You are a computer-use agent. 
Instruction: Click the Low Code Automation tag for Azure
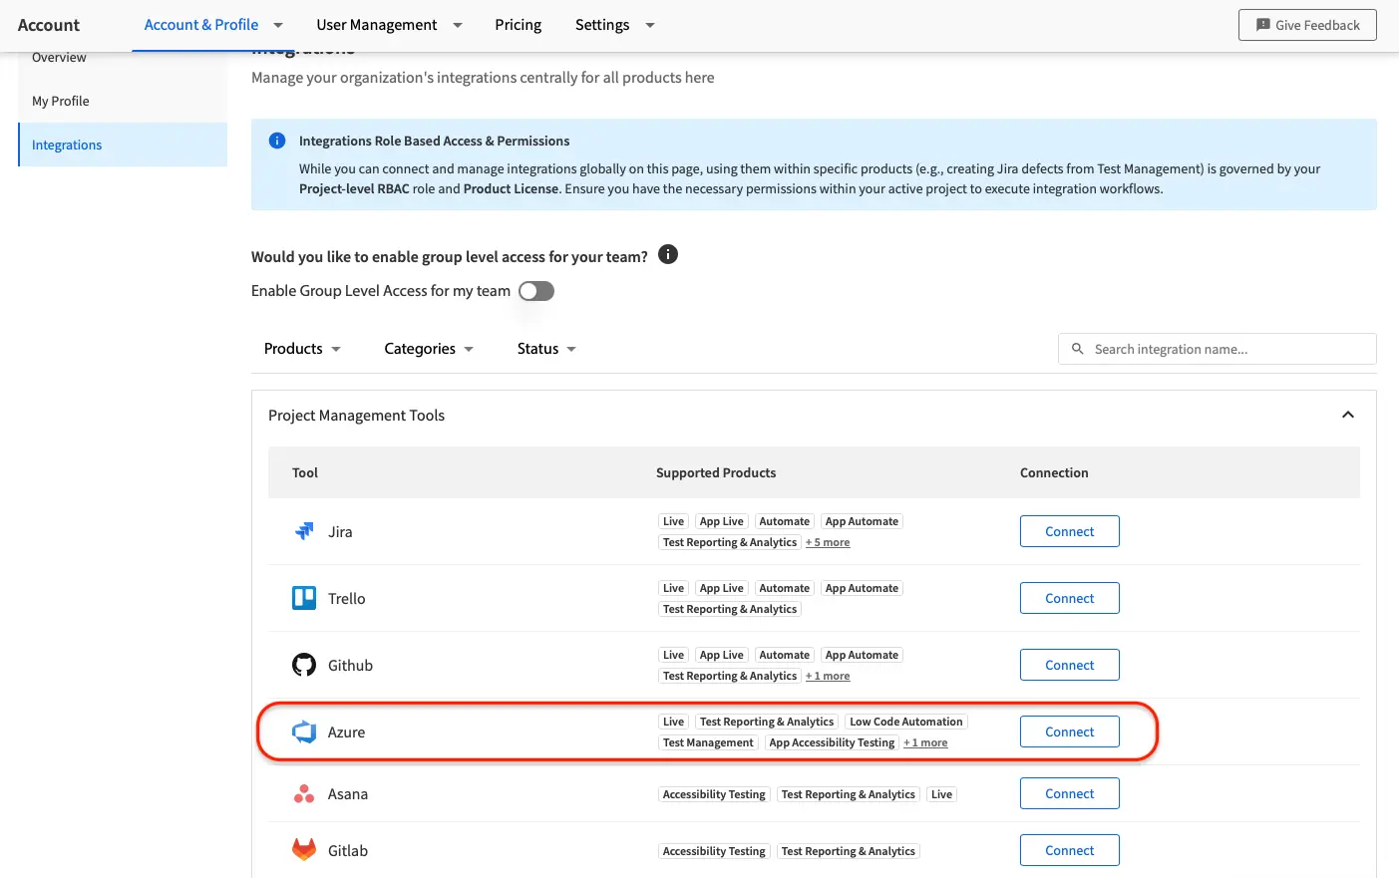(906, 722)
